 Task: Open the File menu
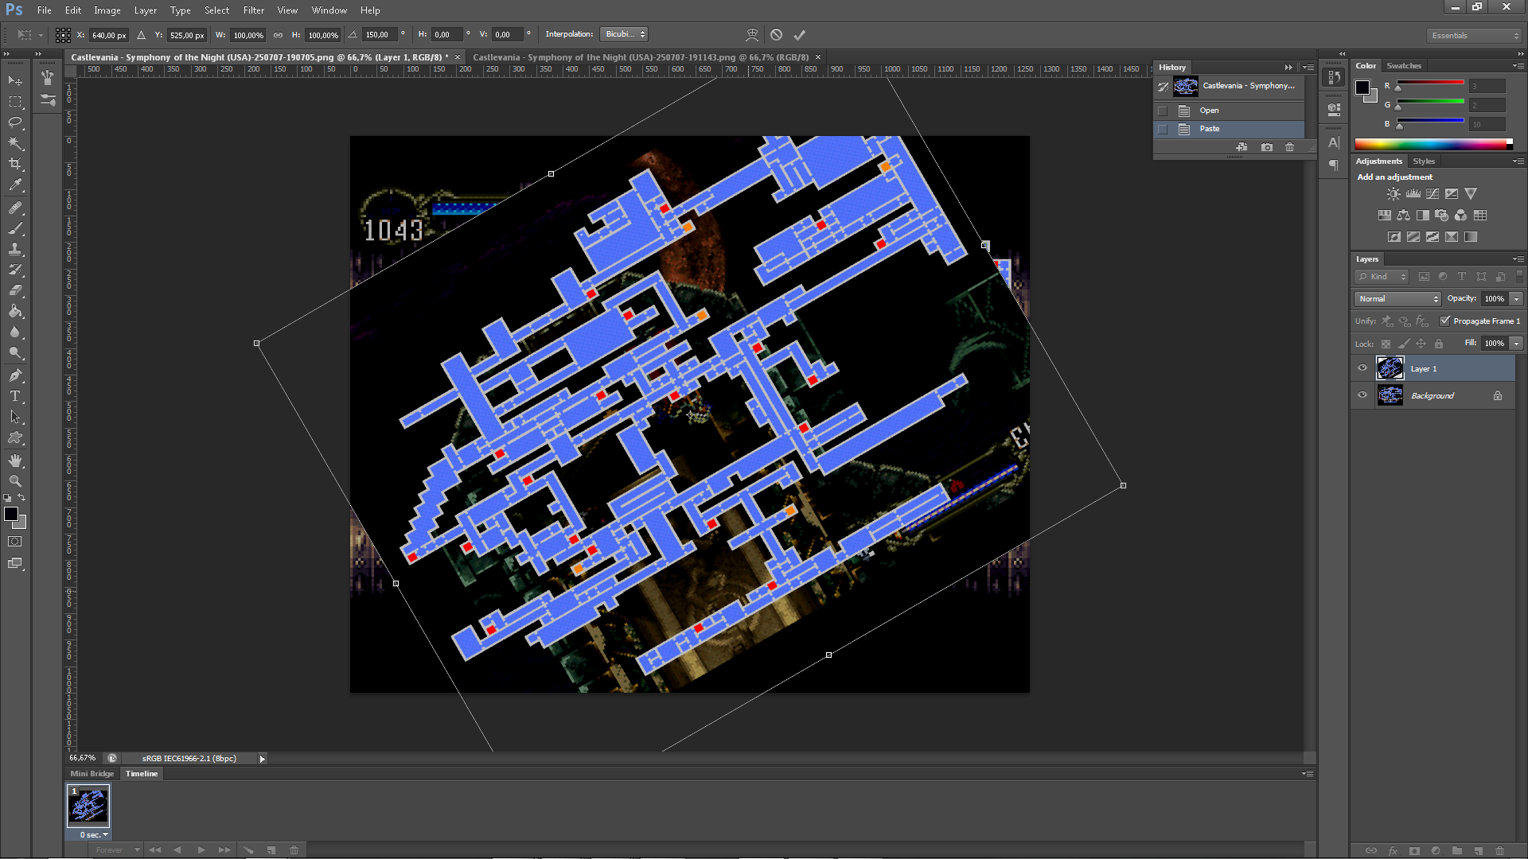click(x=45, y=10)
